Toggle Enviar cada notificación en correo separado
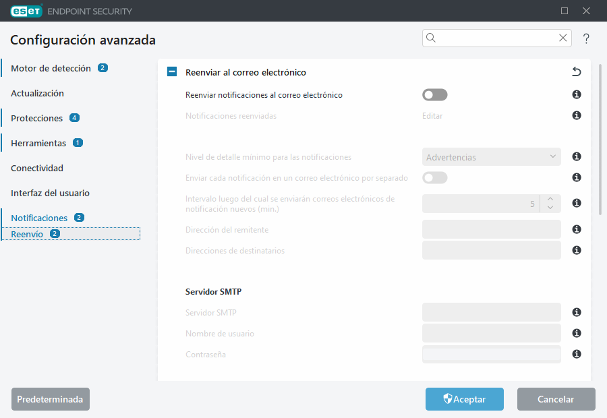 point(434,177)
